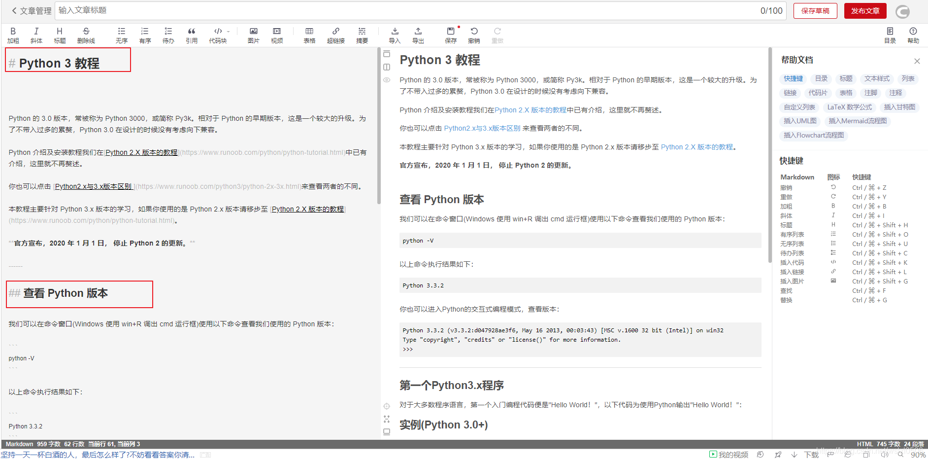This screenshot has height=460, width=928.
Task: Select the 快捷键 help tab
Action: point(793,78)
